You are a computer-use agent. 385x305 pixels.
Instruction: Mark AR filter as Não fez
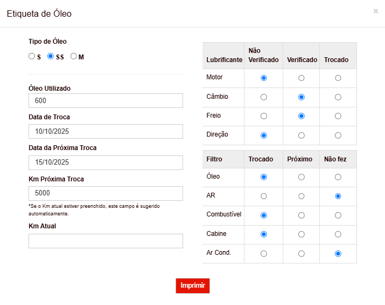[338, 196]
